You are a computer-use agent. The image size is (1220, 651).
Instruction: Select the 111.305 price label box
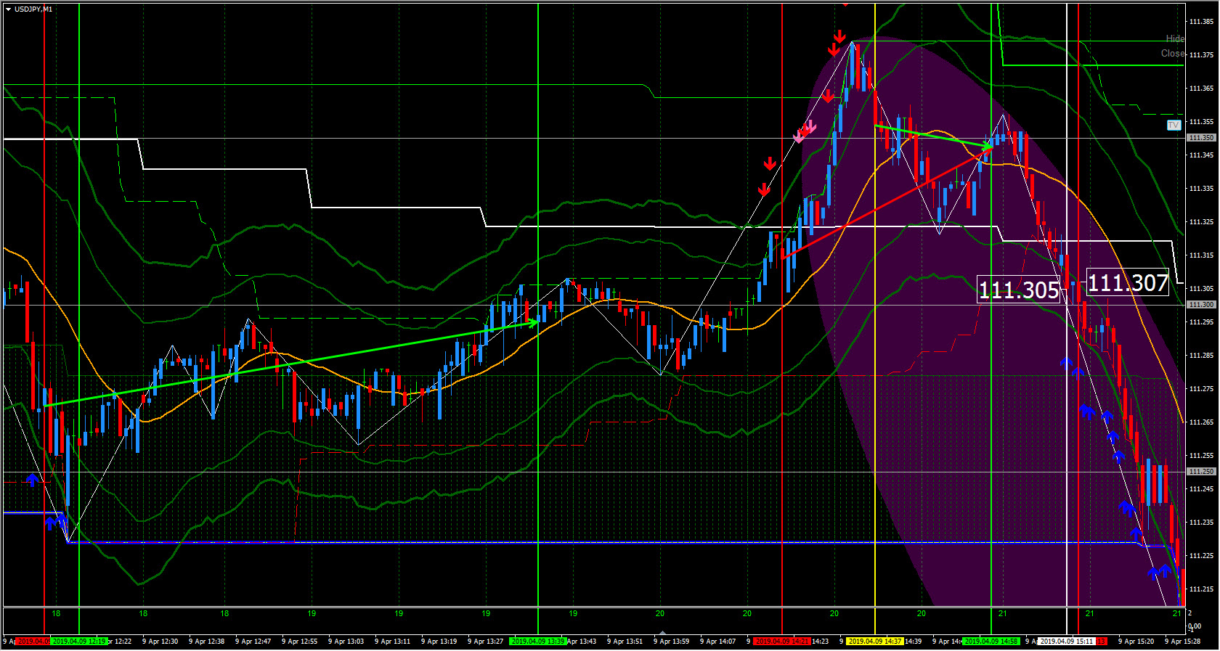[x=1019, y=290]
